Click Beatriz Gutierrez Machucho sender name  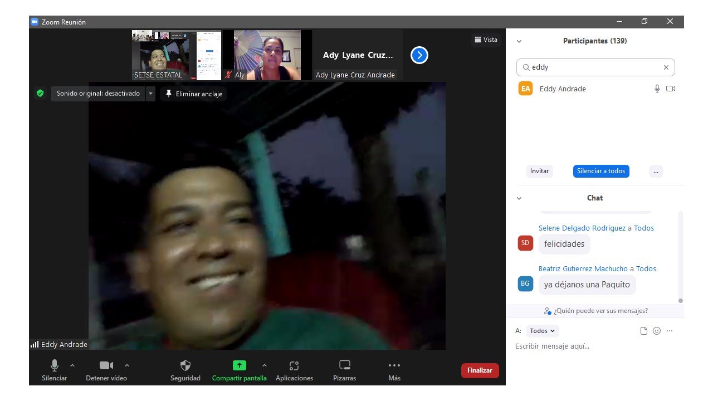(x=583, y=268)
